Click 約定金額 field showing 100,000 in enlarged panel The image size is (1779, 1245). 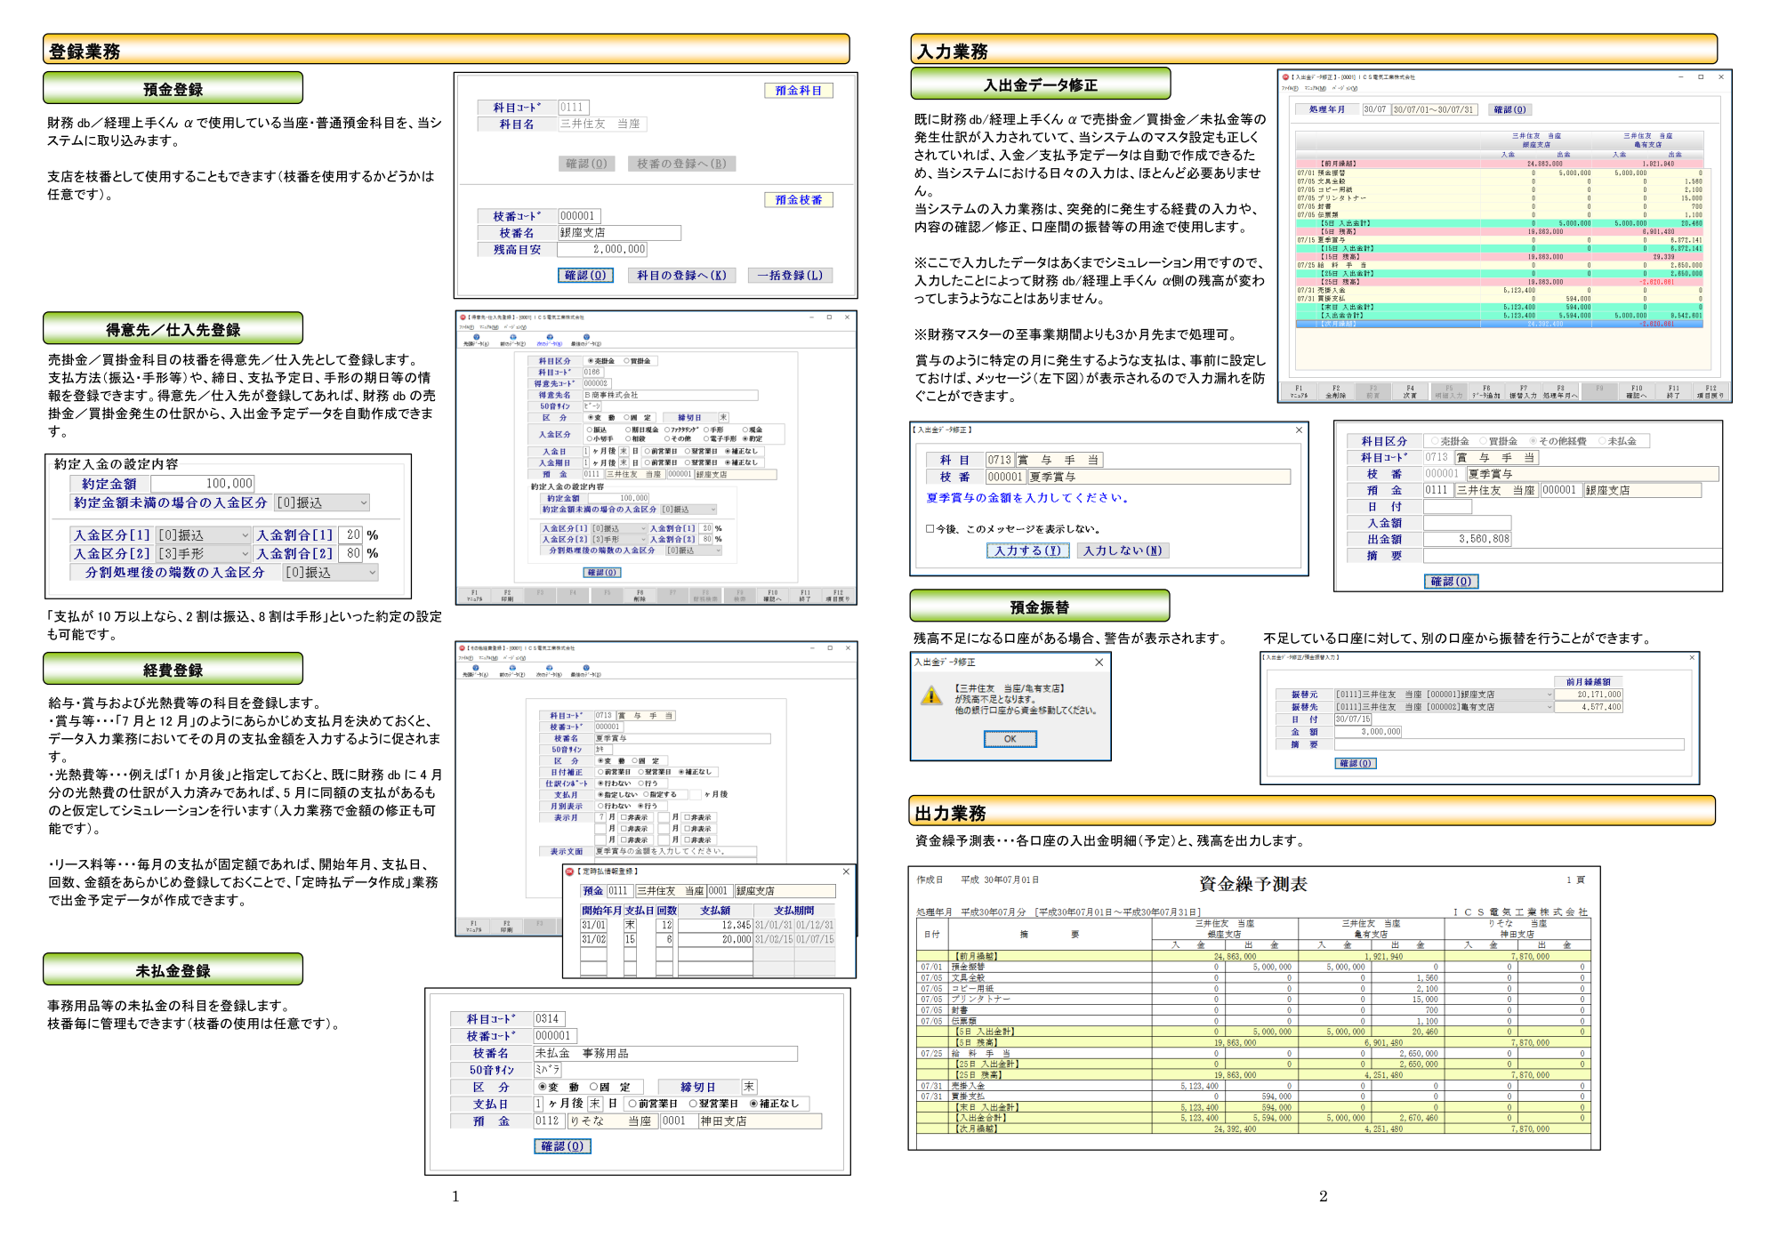click(203, 484)
